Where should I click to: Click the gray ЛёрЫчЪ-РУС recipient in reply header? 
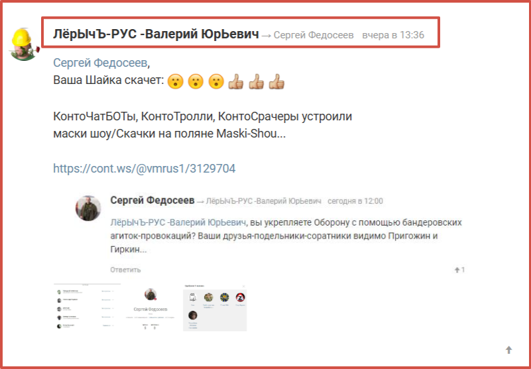(x=263, y=201)
